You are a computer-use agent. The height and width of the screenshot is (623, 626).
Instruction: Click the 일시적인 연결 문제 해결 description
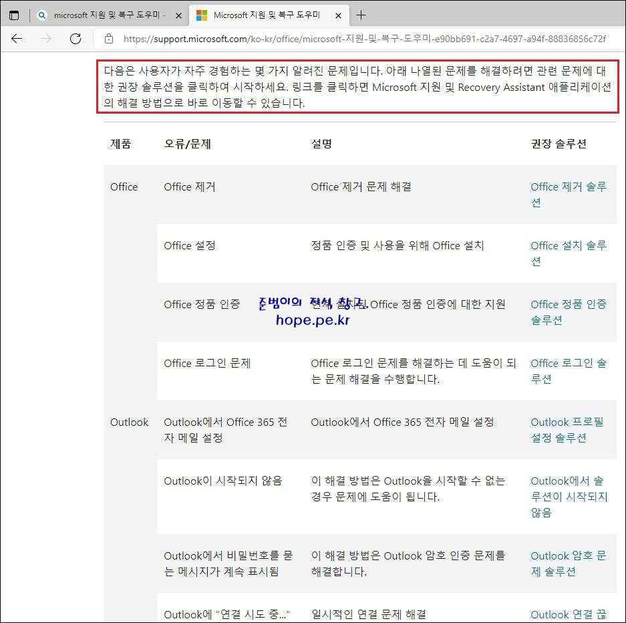[x=369, y=614]
